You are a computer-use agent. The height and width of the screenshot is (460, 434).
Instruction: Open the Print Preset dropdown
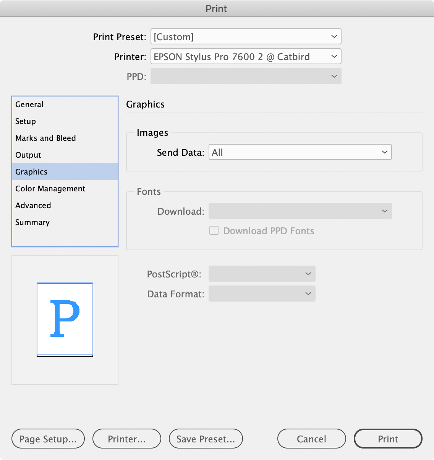(x=246, y=36)
